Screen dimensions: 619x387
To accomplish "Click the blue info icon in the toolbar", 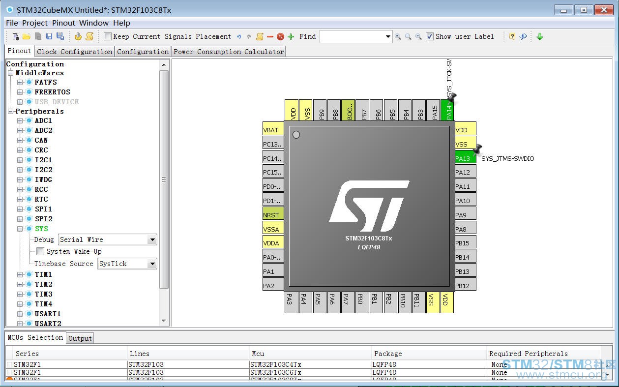I will tap(523, 36).
